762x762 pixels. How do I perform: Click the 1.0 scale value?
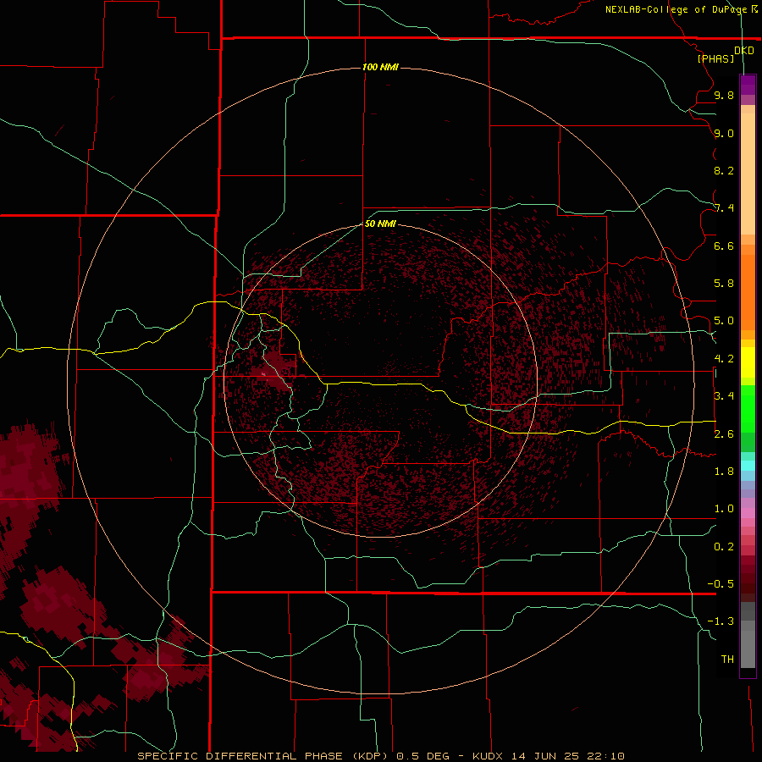tap(724, 509)
